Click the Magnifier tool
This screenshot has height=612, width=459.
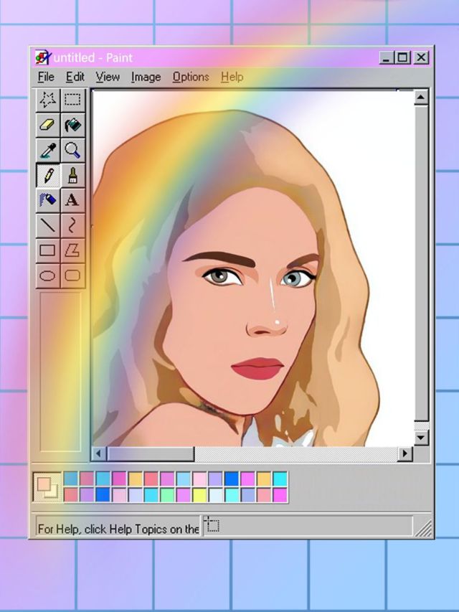click(x=72, y=150)
